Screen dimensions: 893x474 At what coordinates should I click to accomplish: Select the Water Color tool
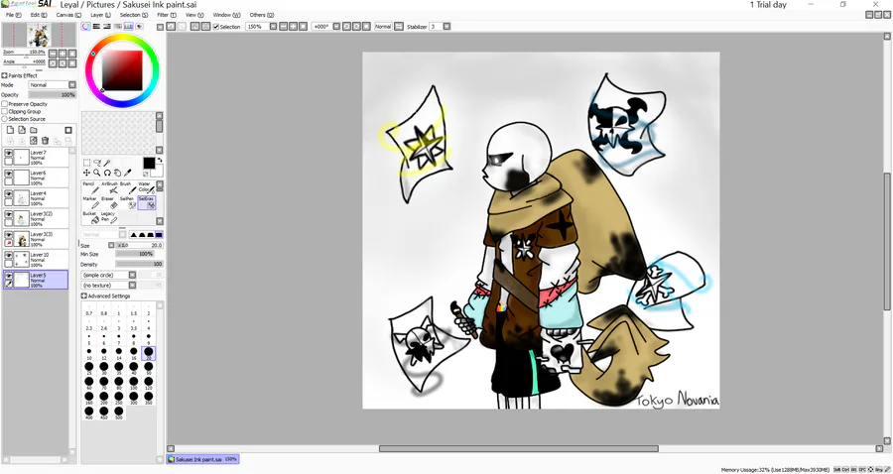(x=147, y=187)
